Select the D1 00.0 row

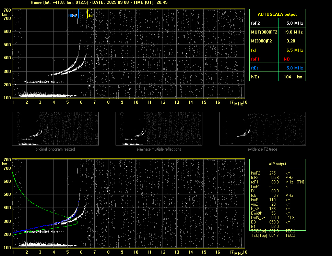[265, 191]
